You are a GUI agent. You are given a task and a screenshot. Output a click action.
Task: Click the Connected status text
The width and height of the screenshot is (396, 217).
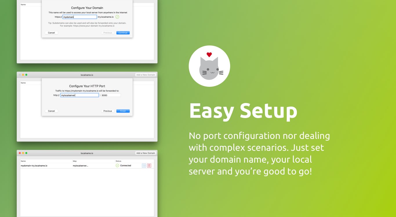[126, 165]
